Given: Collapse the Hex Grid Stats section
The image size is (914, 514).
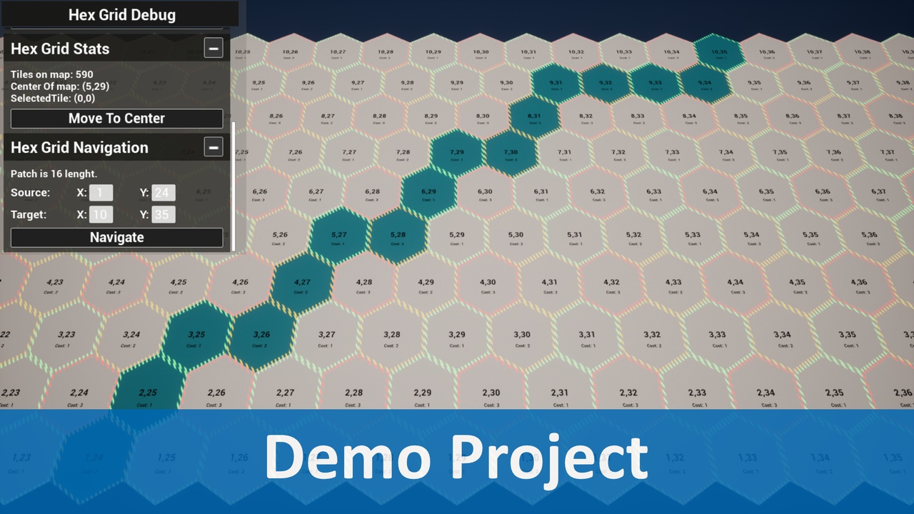Looking at the screenshot, I should 213,48.
